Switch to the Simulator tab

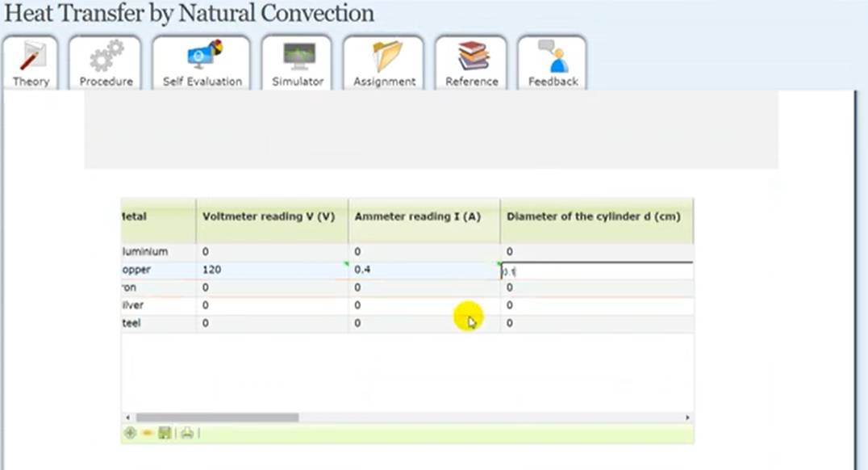(297, 65)
